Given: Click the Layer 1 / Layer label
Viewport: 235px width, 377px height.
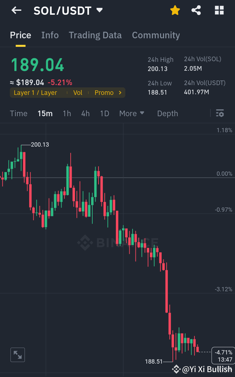Looking at the screenshot, I should coord(35,93).
